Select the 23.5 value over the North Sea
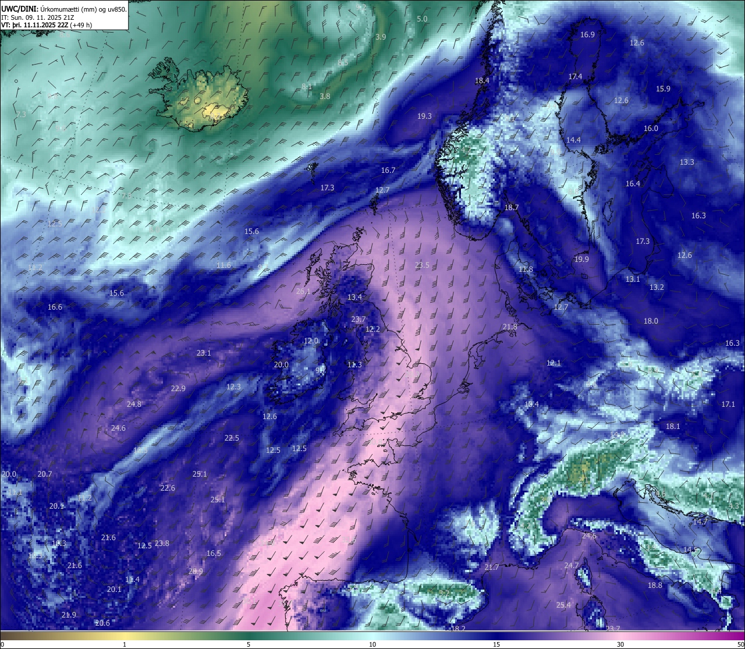 [x=422, y=265]
